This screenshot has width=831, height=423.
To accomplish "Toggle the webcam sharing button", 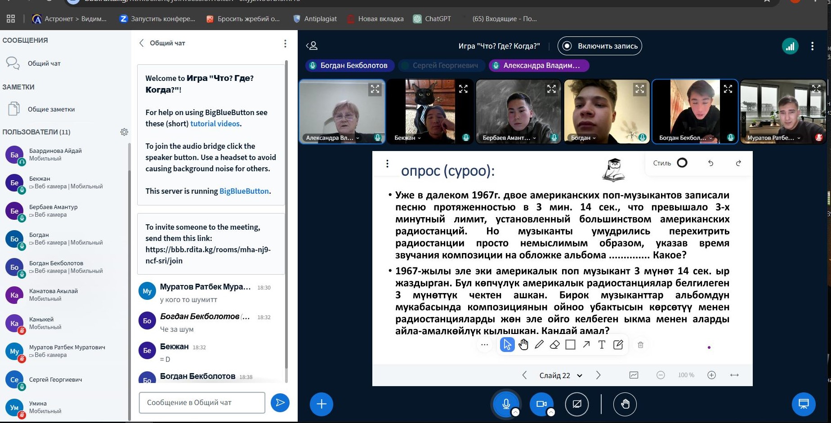I will (541, 404).
